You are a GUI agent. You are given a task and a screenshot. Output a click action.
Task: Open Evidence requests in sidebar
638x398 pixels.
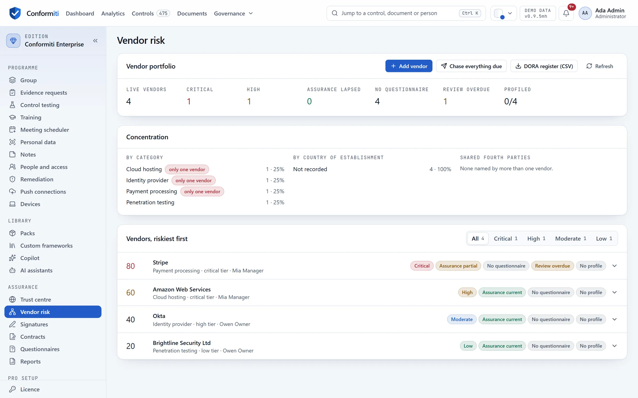(53, 93)
